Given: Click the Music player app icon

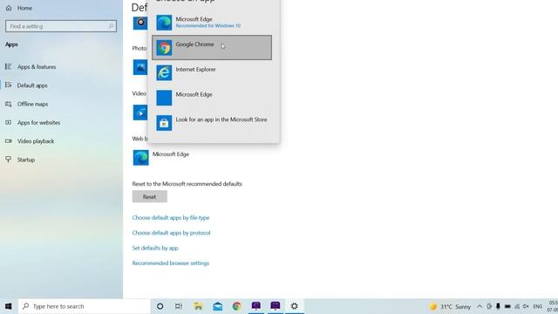Looking at the screenshot, I should pyautogui.click(x=140, y=23).
